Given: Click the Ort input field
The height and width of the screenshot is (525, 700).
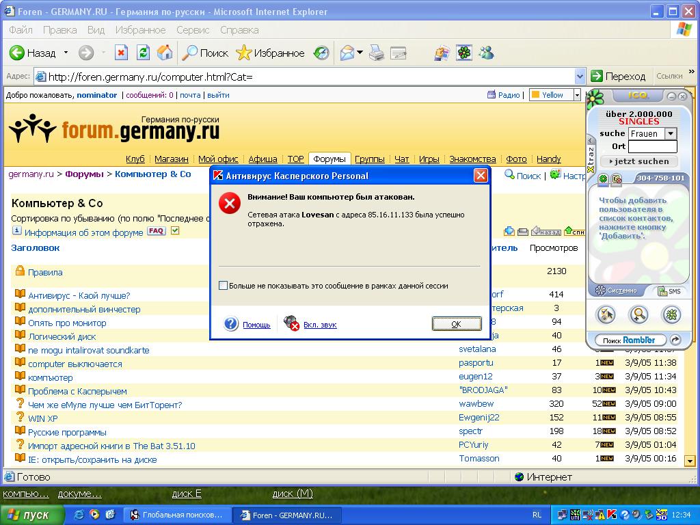Looking at the screenshot, I should point(652,146).
